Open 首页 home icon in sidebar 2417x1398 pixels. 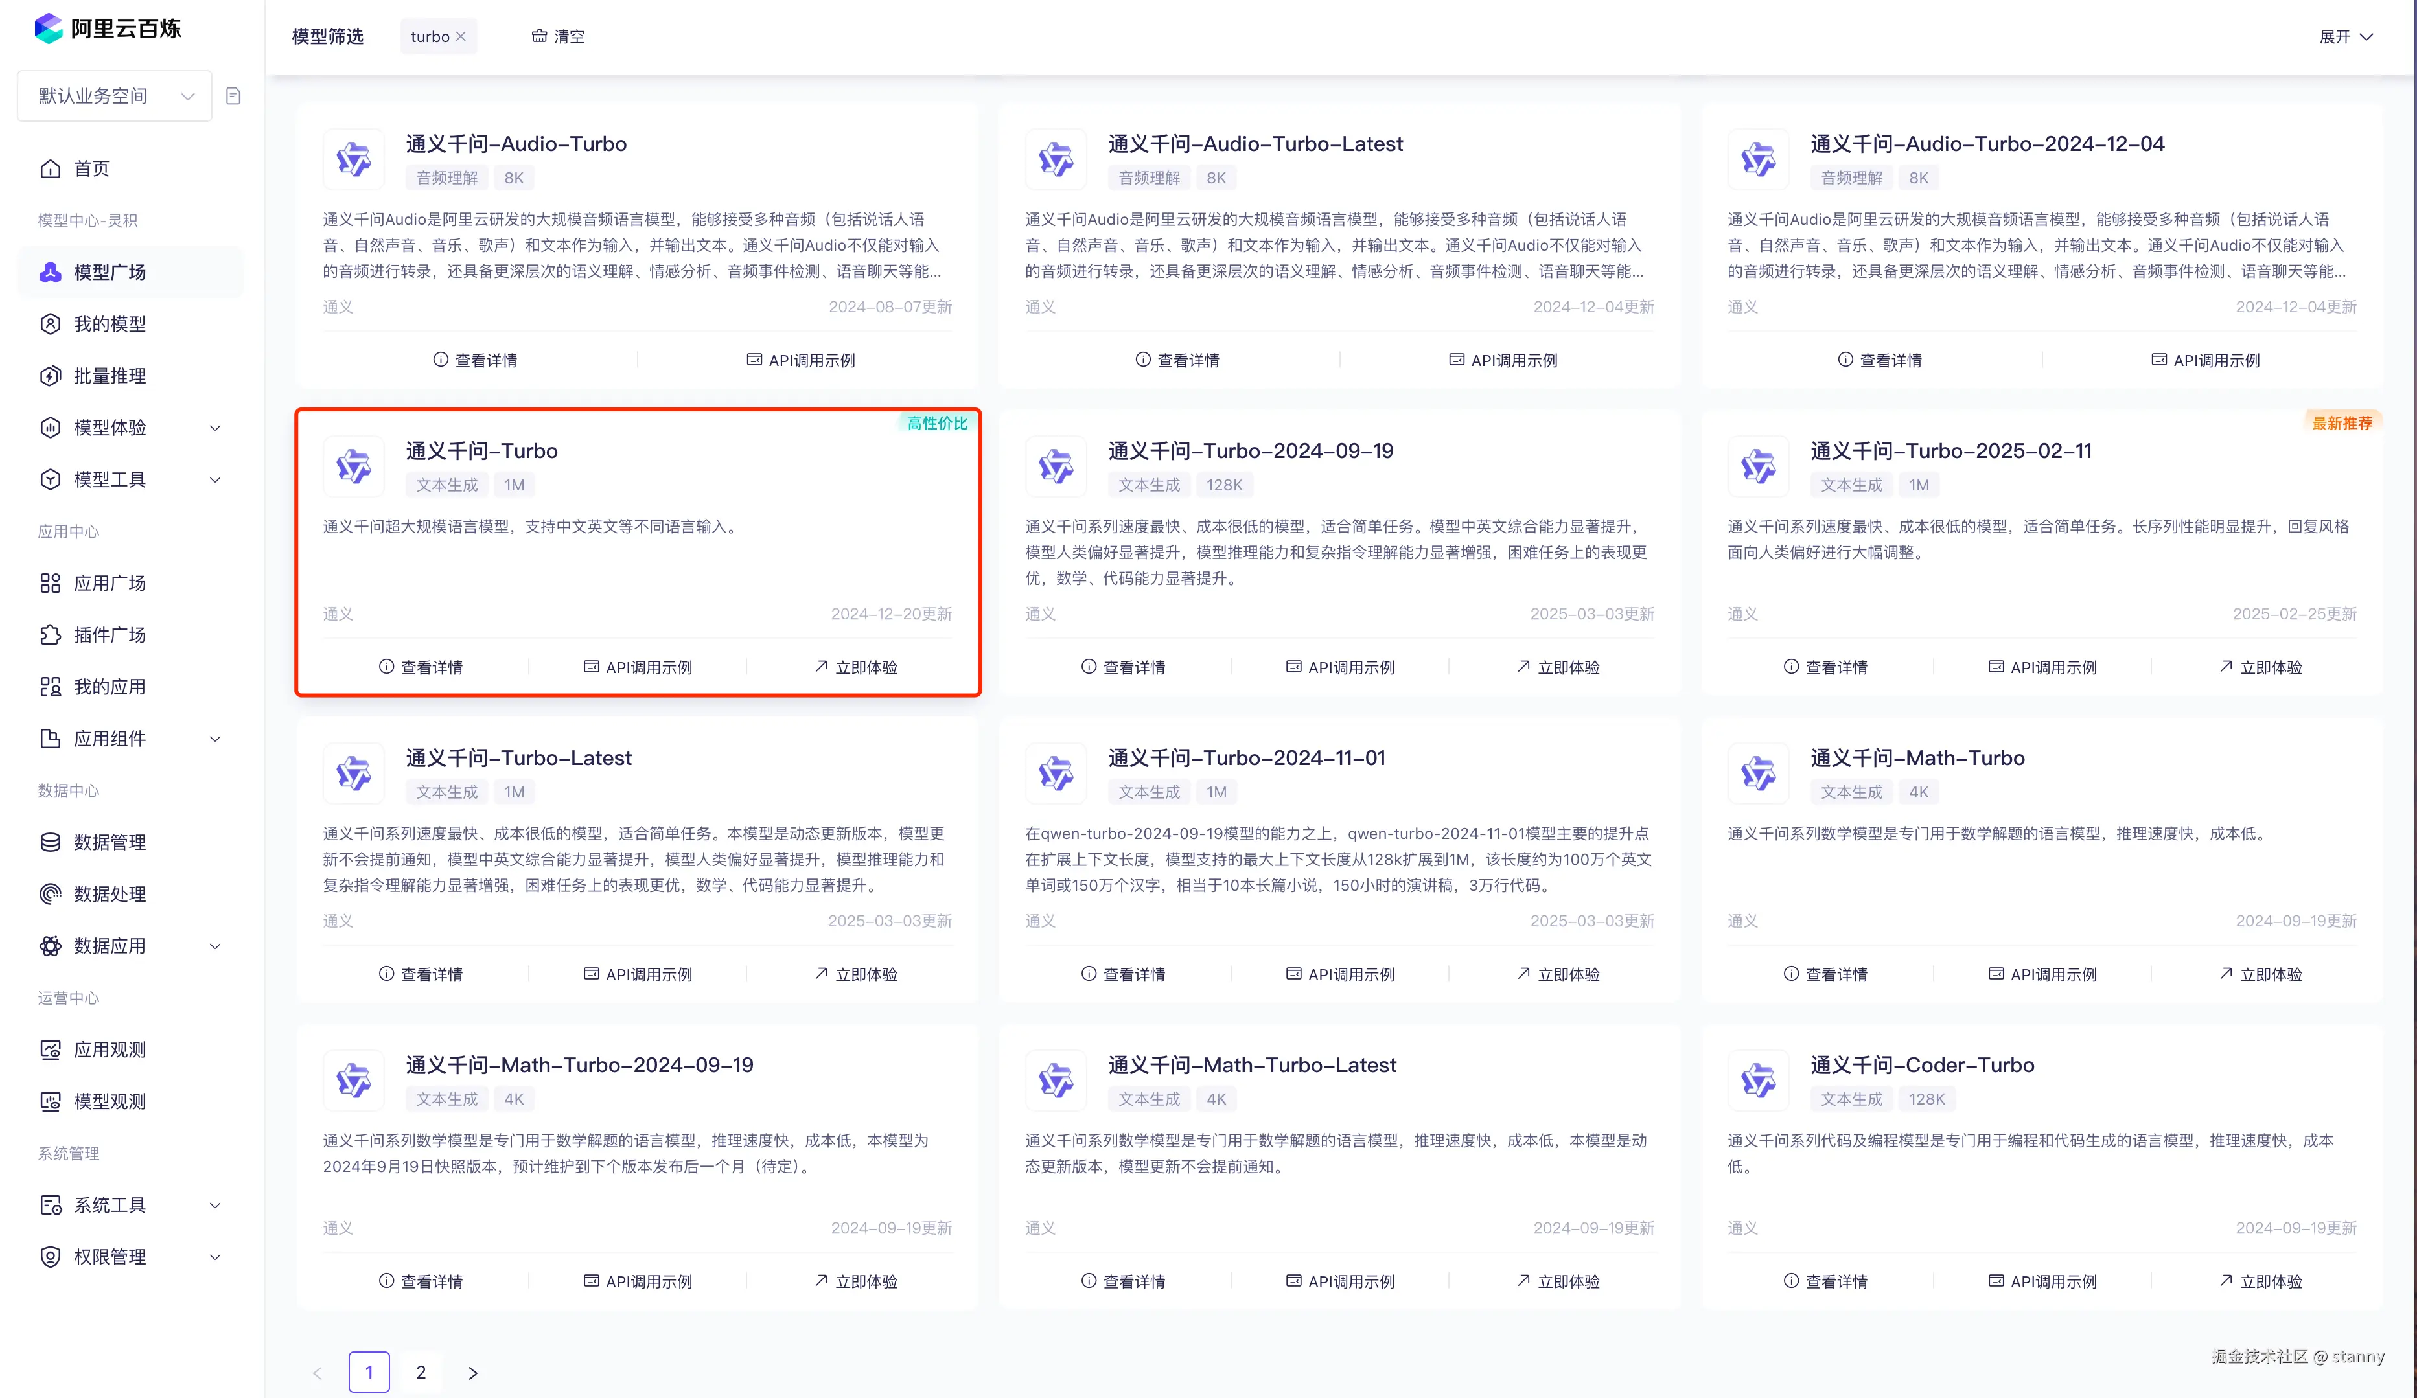(x=50, y=168)
